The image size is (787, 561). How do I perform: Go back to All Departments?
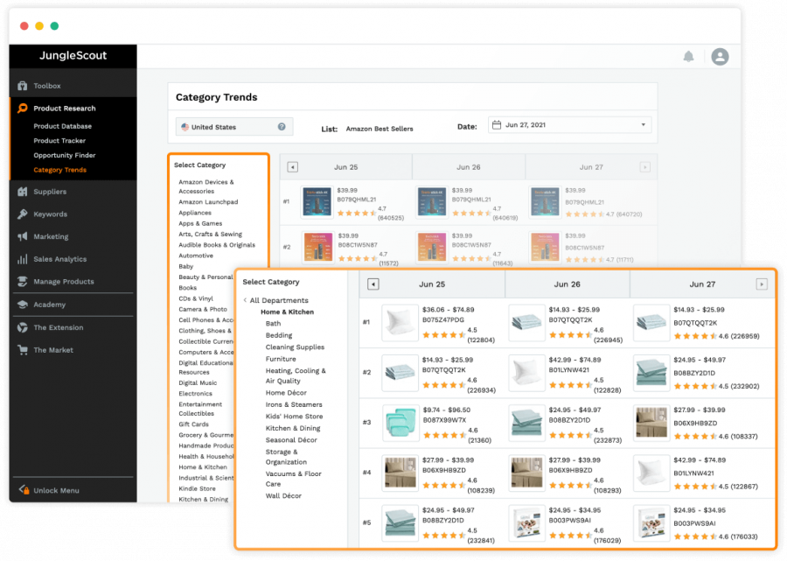click(x=275, y=300)
